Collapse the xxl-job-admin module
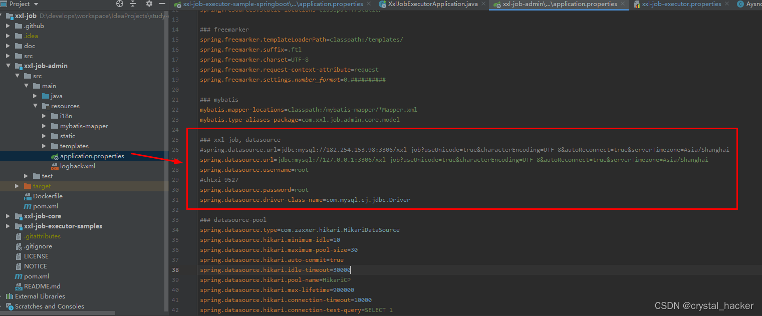This screenshot has height=316, width=762. pos(8,66)
